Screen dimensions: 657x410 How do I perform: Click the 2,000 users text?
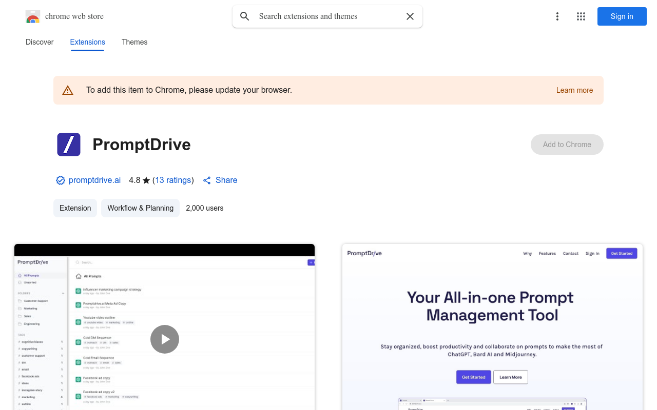click(205, 208)
